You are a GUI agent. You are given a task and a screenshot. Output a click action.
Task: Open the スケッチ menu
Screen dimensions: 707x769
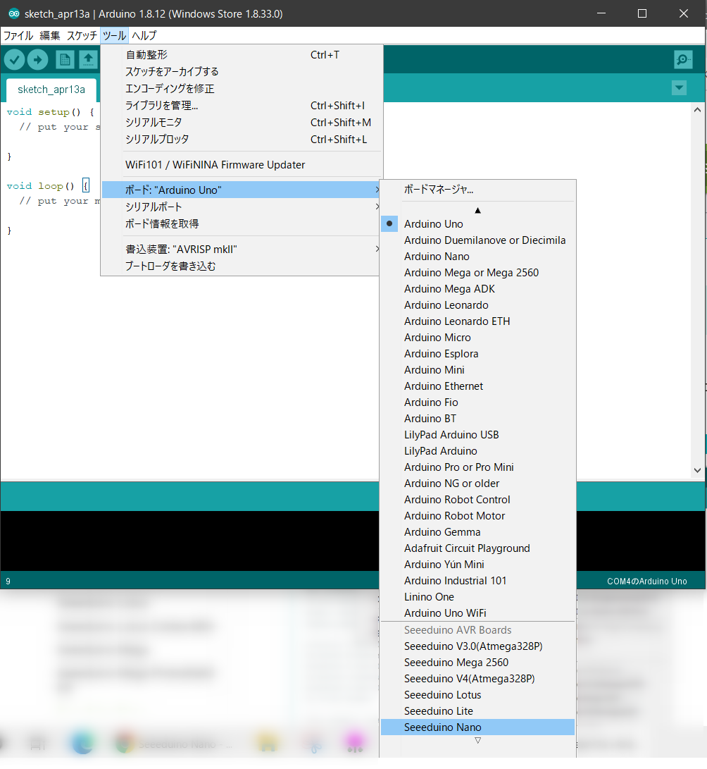click(82, 35)
